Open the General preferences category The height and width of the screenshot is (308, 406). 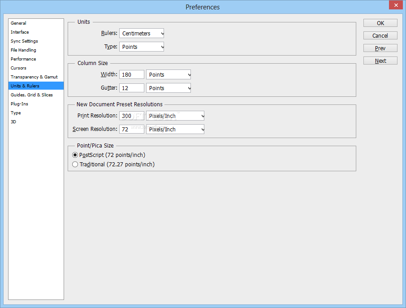point(36,23)
